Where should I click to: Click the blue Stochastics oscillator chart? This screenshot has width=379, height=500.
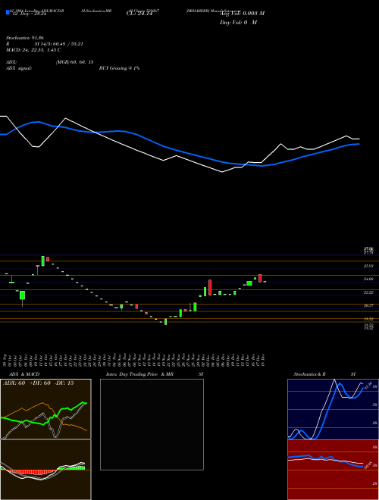(333, 409)
